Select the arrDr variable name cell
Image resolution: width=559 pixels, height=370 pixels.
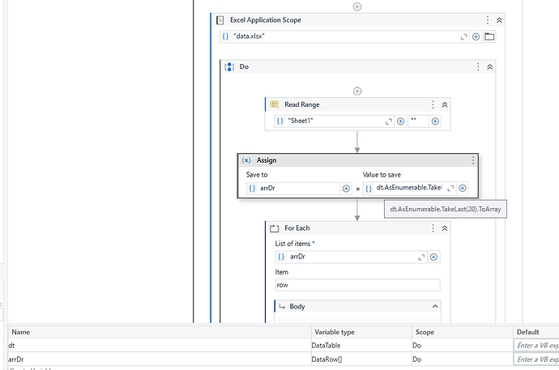160,359
